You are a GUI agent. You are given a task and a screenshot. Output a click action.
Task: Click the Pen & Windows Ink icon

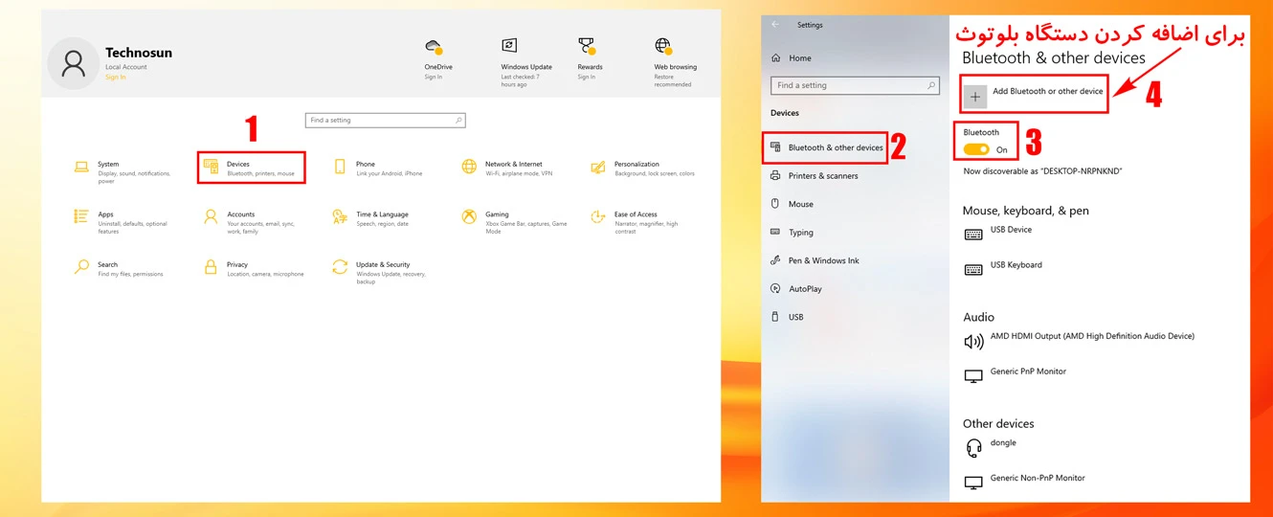click(775, 260)
